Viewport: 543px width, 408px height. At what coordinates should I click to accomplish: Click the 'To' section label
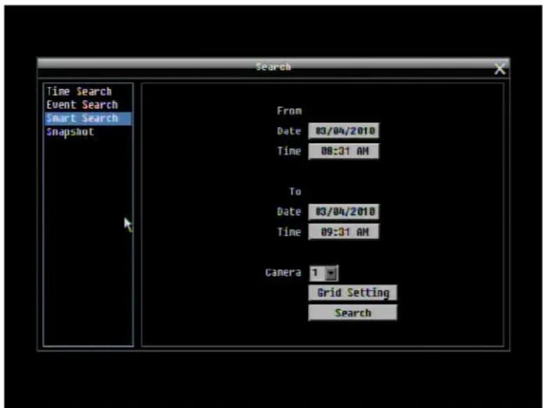295,191
